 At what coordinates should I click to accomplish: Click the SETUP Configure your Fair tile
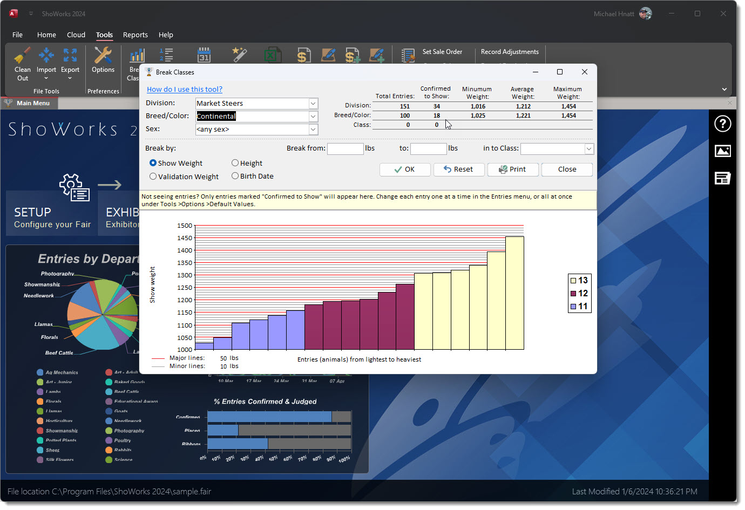tap(52, 213)
